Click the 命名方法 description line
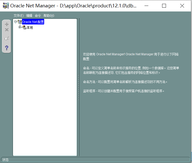This screenshot has height=163, width=192. [125, 82]
